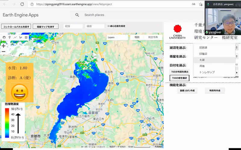
Task: Open the Layers dropdown on the map
Action: click(x=117, y=37)
